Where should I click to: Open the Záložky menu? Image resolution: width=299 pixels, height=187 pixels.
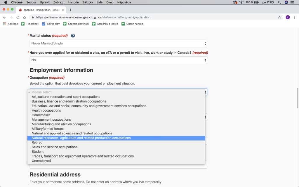[x=88, y=2]
